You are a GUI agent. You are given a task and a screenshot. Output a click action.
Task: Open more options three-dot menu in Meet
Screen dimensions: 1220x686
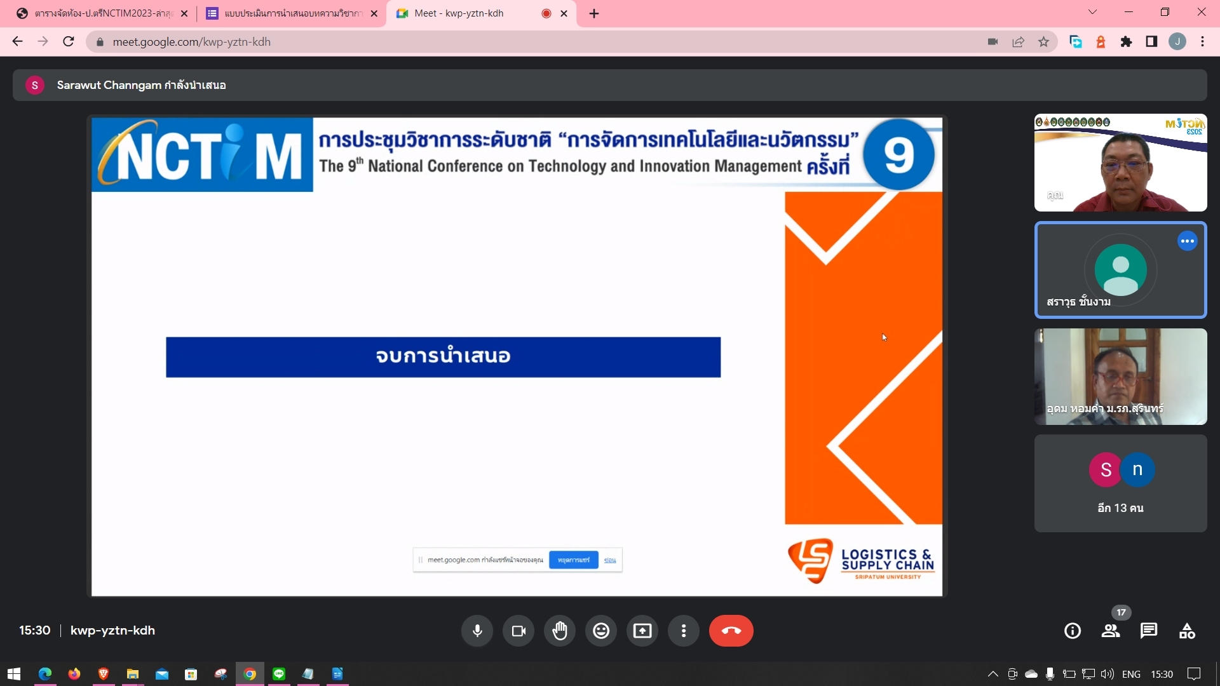[684, 631]
